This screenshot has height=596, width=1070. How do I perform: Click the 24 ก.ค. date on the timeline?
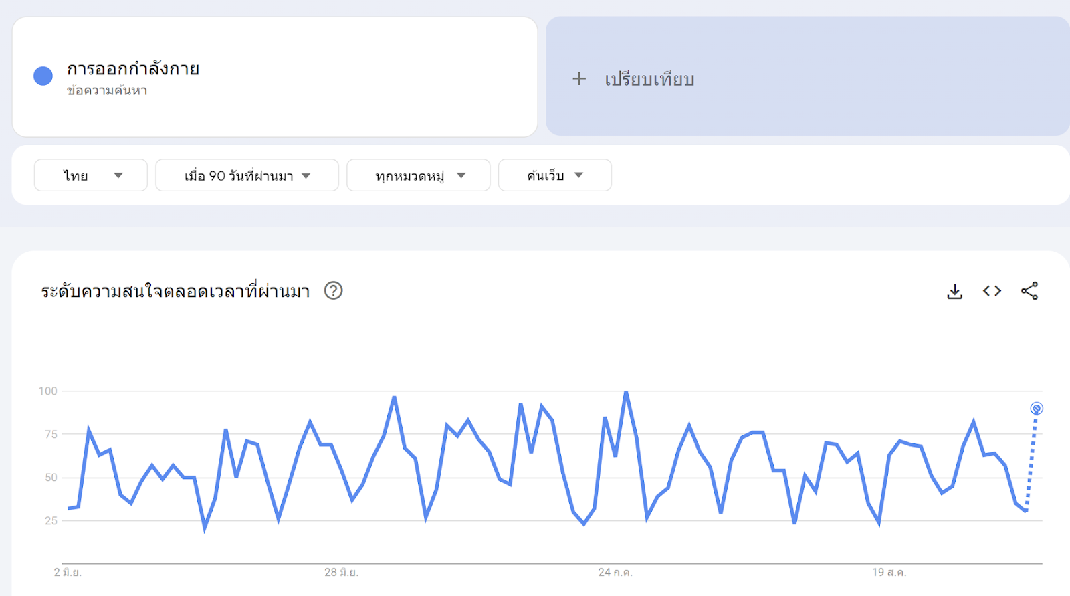pos(615,573)
